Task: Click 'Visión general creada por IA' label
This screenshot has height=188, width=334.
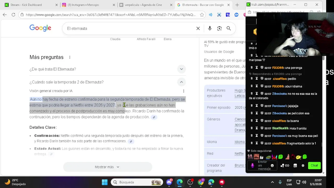Action: (51, 91)
